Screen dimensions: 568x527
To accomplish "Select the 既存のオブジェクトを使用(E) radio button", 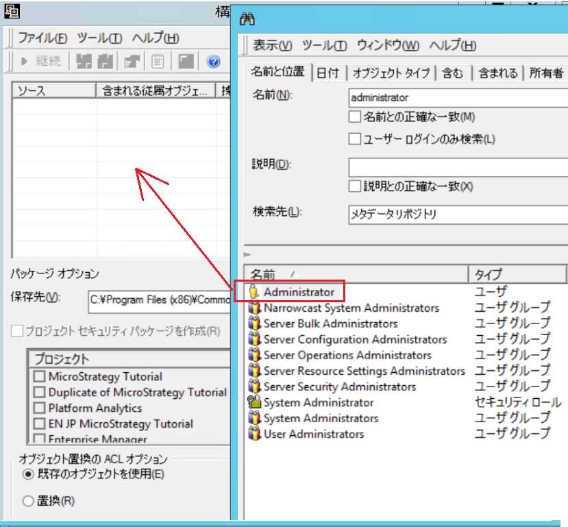I will pos(28,474).
